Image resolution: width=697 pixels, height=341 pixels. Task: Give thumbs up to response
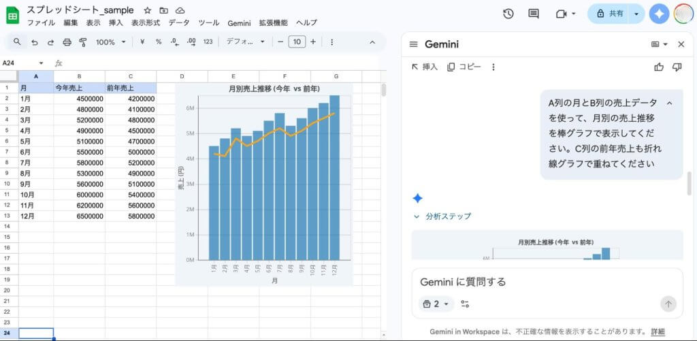(659, 67)
